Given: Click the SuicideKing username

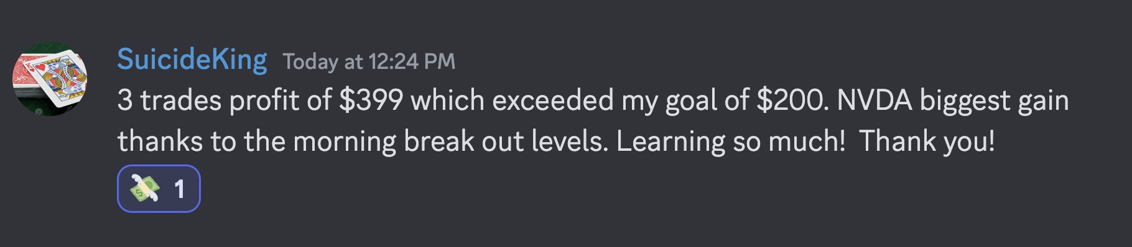Looking at the screenshot, I should [192, 60].
